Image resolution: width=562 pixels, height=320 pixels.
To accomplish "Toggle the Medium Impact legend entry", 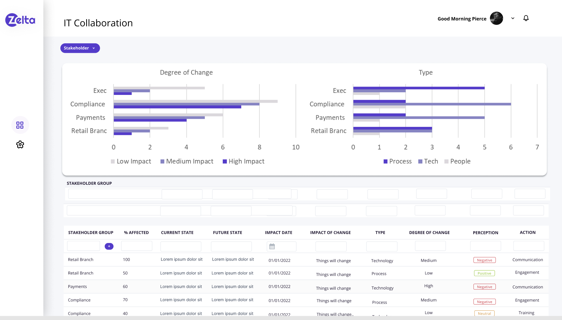I will coord(187,161).
